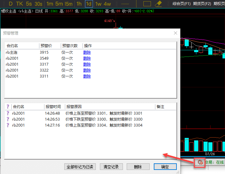225x174 pixels.
Task: Sort alerts by 预警价 column header
Action: point(46,46)
